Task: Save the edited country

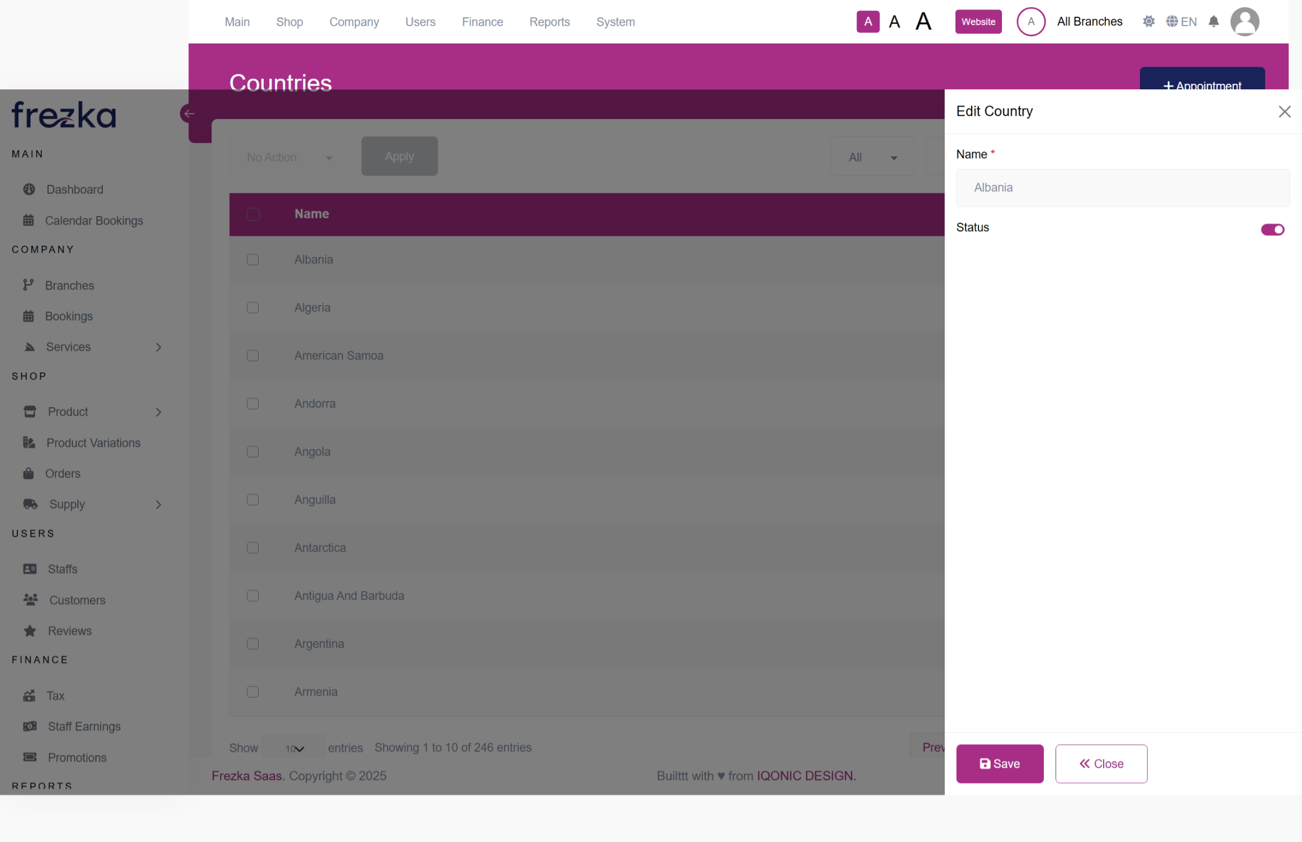Action: [999, 763]
